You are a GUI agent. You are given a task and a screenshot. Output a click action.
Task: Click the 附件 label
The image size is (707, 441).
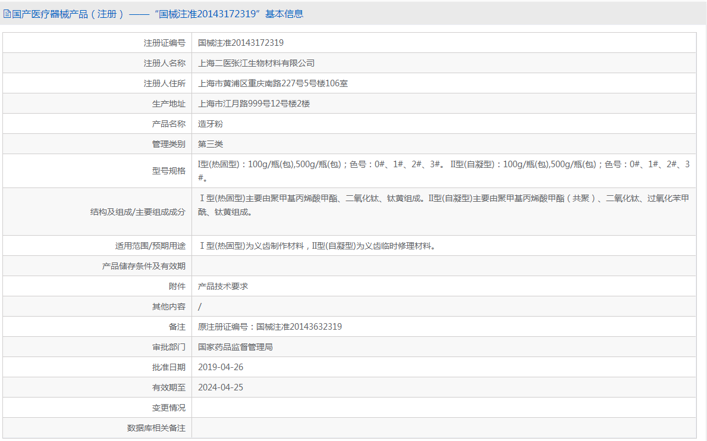click(x=177, y=286)
